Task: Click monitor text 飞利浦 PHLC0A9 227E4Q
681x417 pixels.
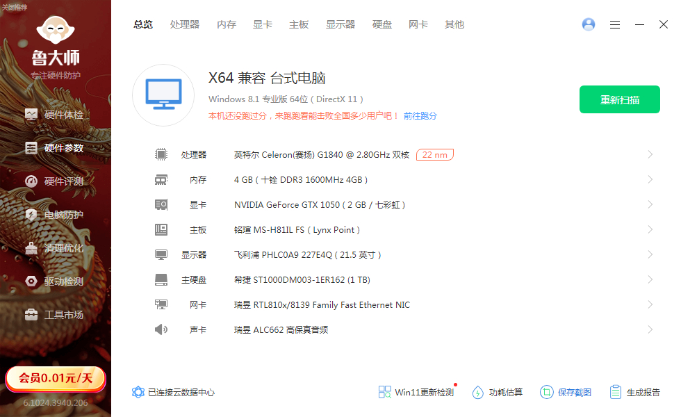Action: pyautogui.click(x=307, y=255)
